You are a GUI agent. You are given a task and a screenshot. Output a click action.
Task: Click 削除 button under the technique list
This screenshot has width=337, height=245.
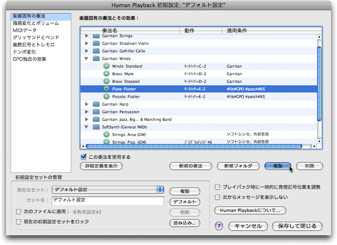tap(309, 166)
